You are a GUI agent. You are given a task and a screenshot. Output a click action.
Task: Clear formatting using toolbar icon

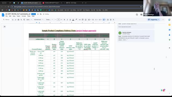113,20
